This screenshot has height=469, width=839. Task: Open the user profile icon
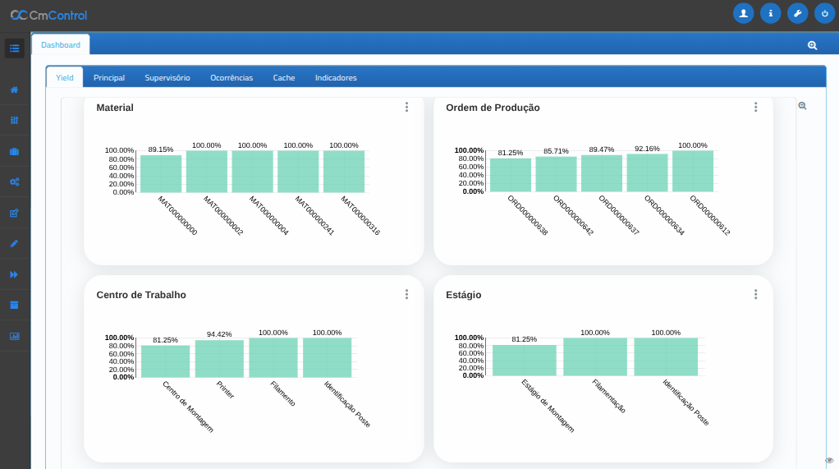pyautogui.click(x=743, y=13)
